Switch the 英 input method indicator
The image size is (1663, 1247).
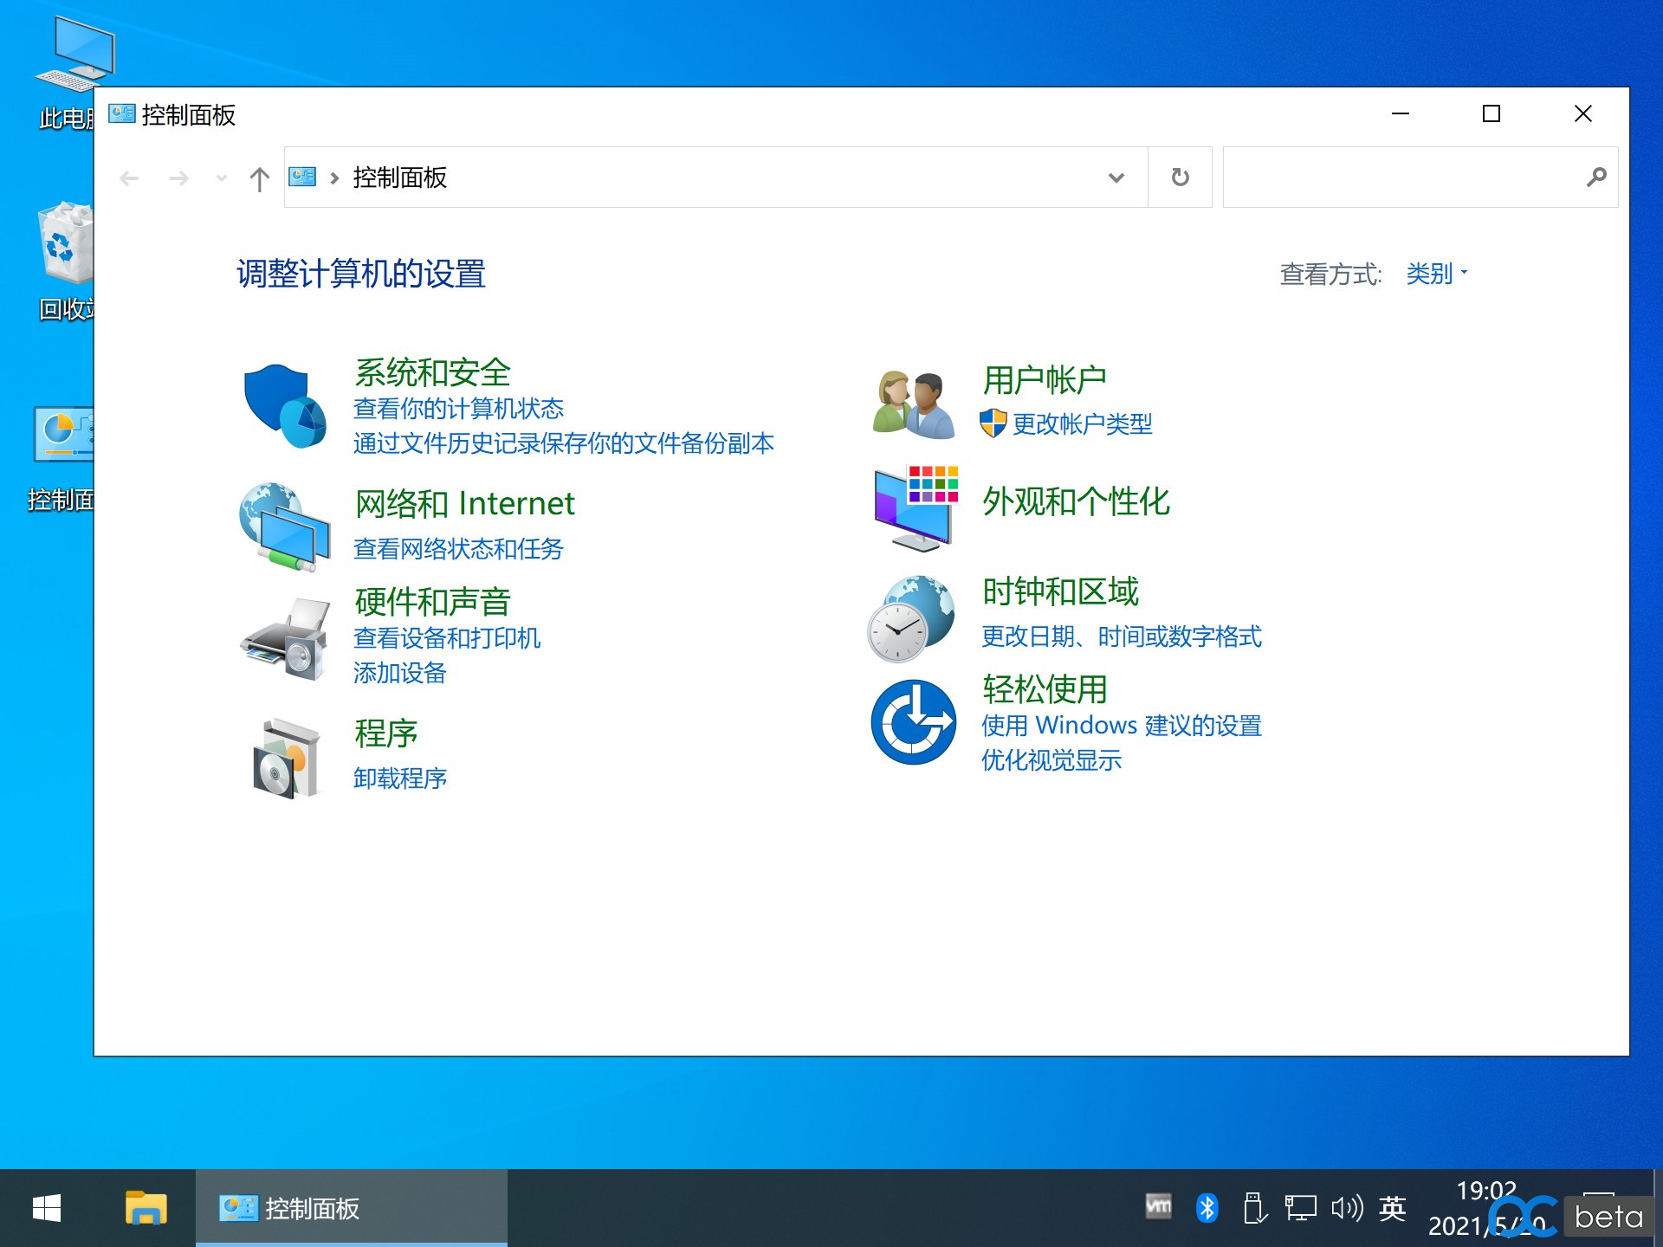pos(1393,1208)
